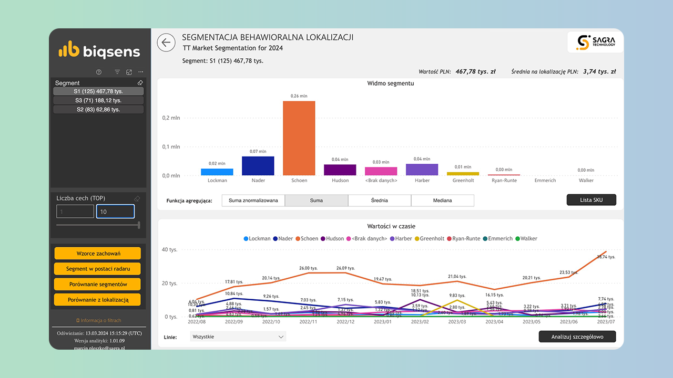Click the minimum value field showing 1
The height and width of the screenshot is (378, 673).
[x=75, y=212]
